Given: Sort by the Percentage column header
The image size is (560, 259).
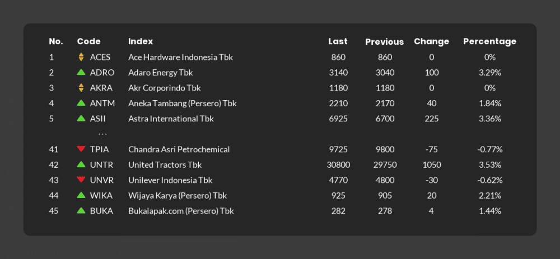Looking at the screenshot, I should (489, 41).
